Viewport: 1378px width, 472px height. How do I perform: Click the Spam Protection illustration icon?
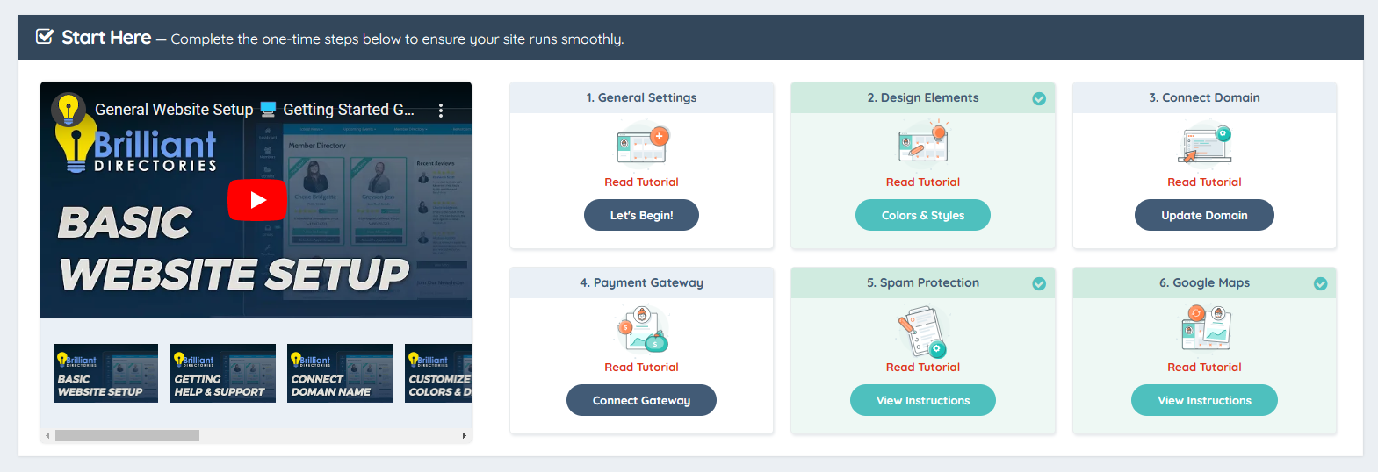click(923, 330)
